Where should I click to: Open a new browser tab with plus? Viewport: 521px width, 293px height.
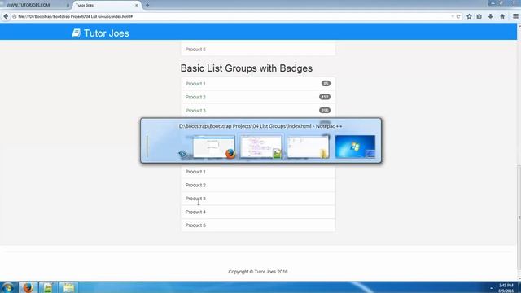click(x=147, y=5)
